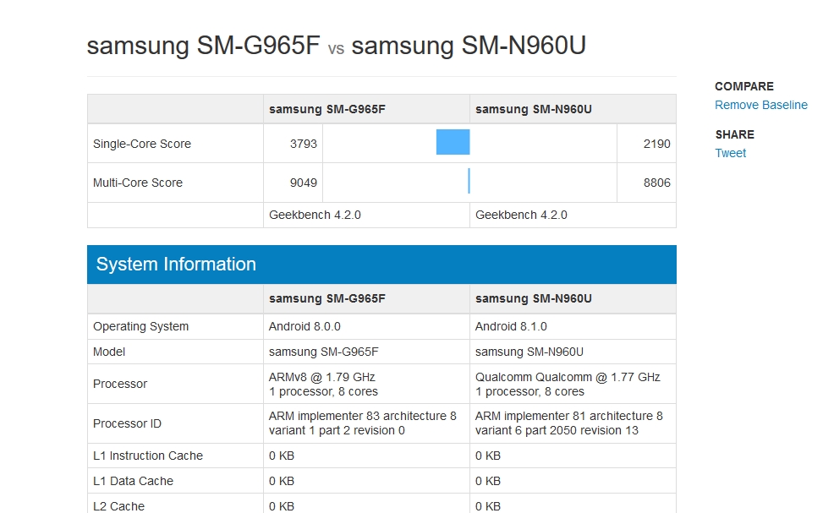Screen dimensions: 823x513
Task: Click the SM-G965F header in the score table
Action: click(327, 109)
